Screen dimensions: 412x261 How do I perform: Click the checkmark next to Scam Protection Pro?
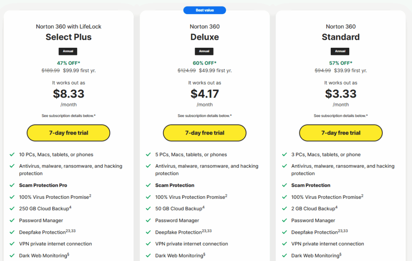pyautogui.click(x=11, y=186)
